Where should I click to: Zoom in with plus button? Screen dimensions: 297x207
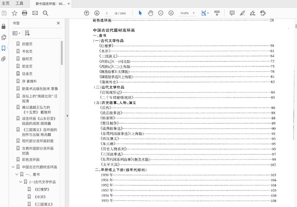[x=171, y=13]
